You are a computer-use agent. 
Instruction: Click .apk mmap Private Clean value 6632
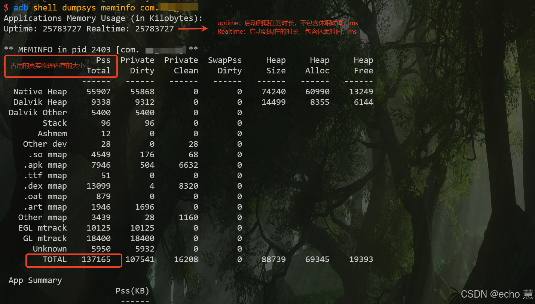click(x=189, y=165)
